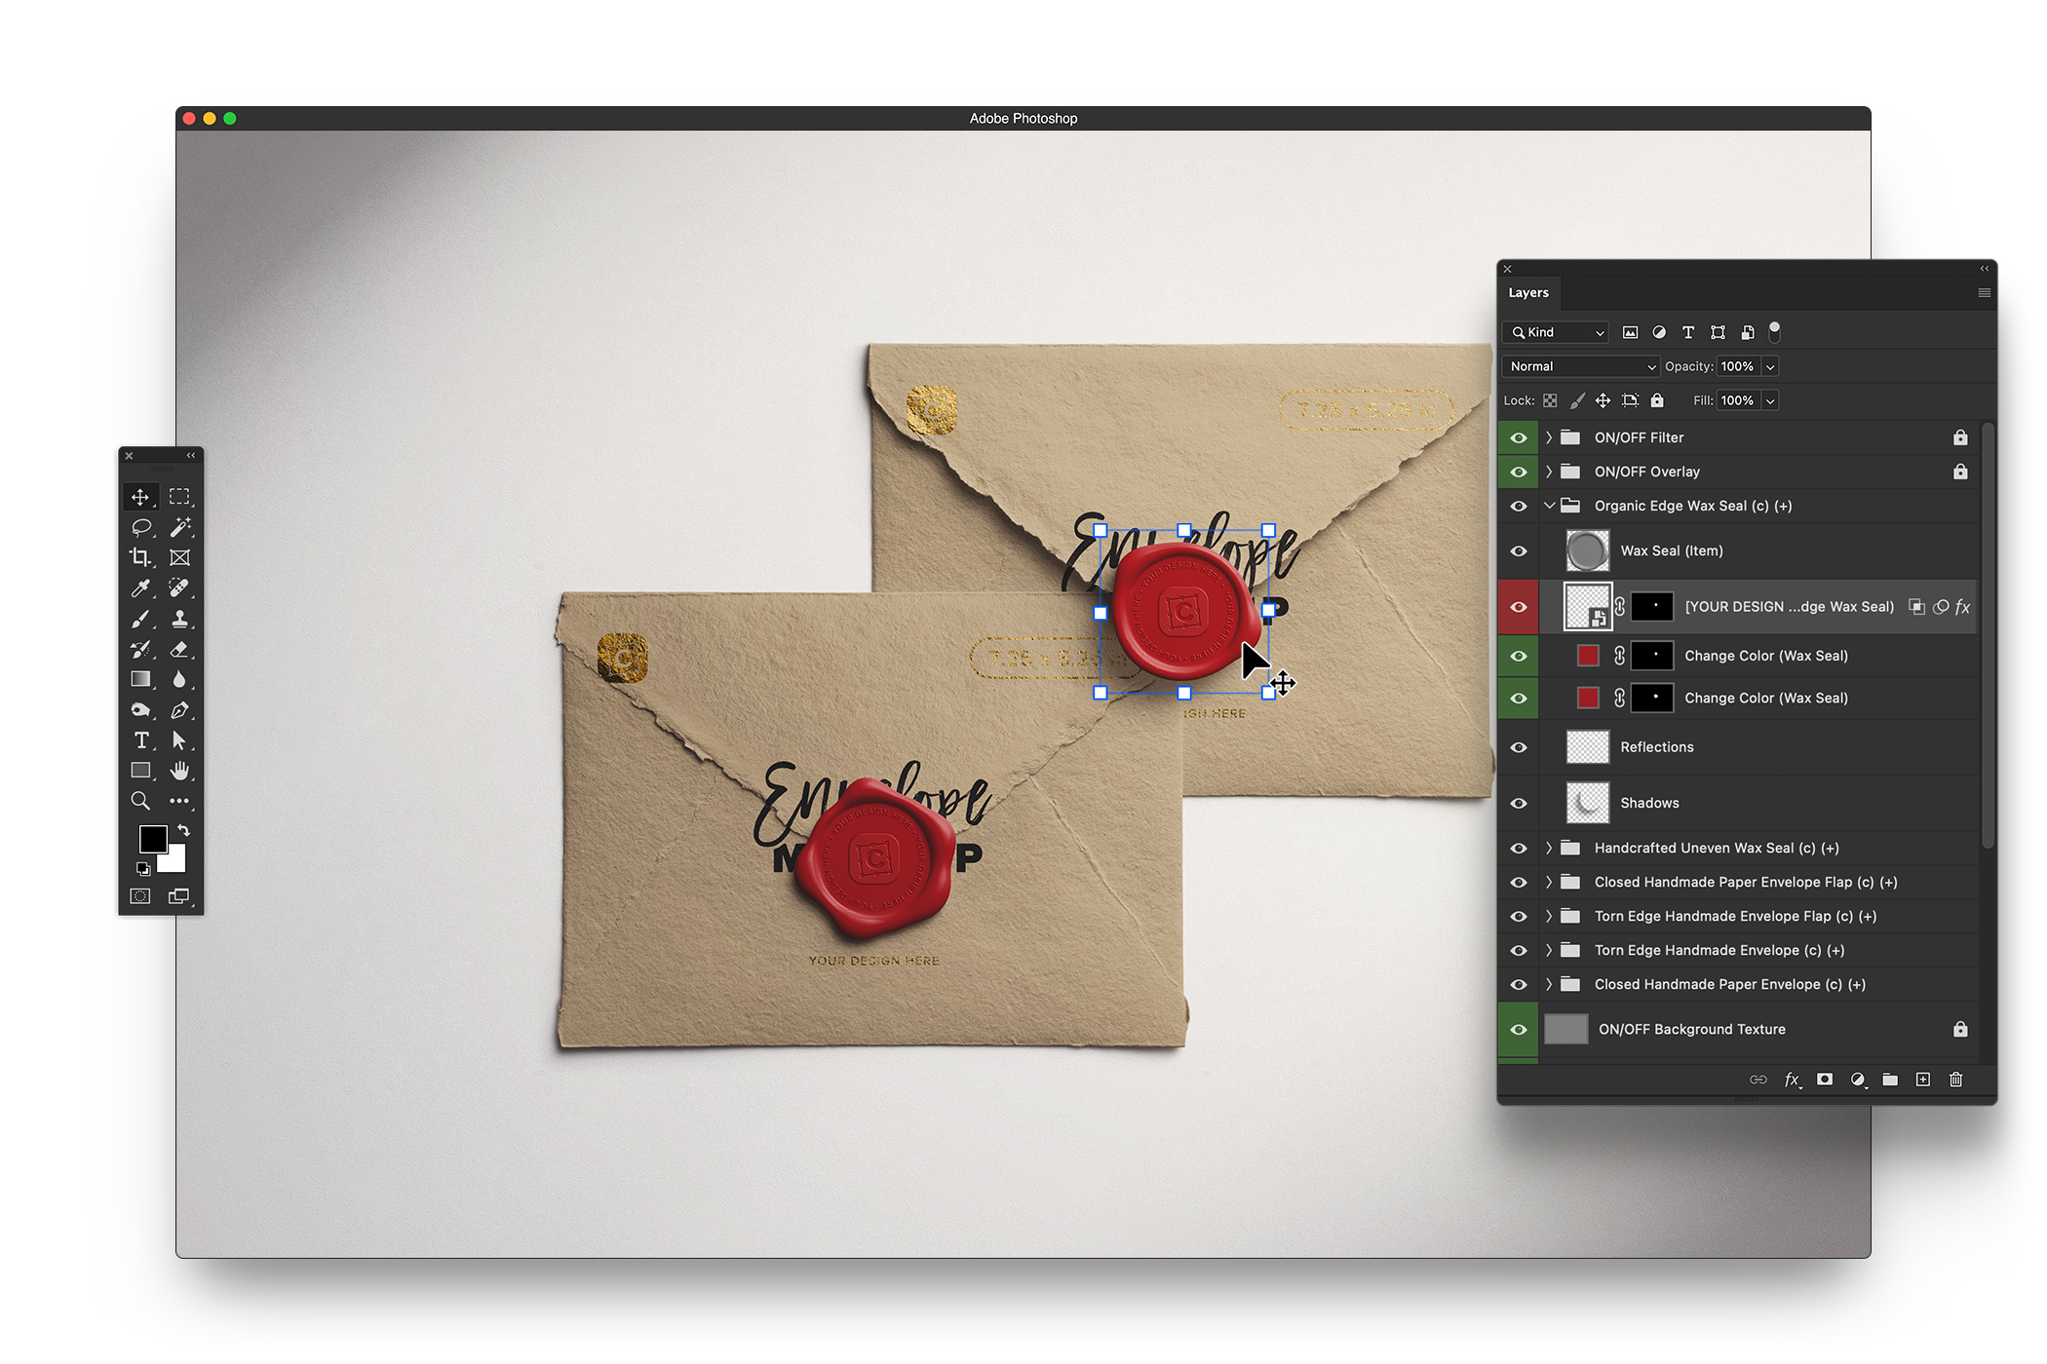Select the Type tool
Image resolution: width=2047 pixels, height=1364 pixels.
pos(140,740)
